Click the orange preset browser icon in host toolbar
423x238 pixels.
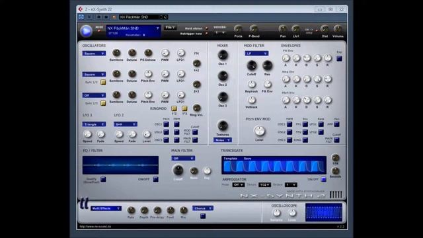pyautogui.click(x=114, y=17)
